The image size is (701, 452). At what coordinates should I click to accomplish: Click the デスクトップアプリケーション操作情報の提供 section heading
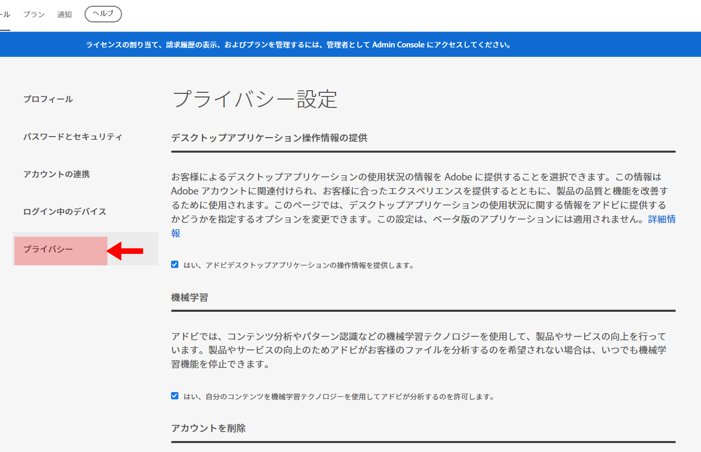269,138
